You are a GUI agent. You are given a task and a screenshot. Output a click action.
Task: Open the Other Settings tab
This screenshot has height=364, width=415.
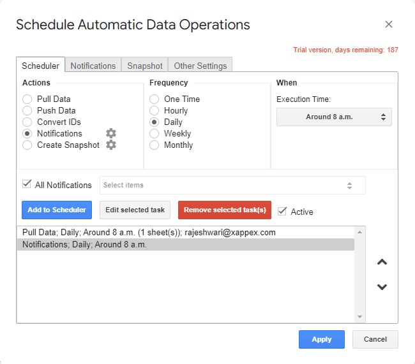pos(200,66)
